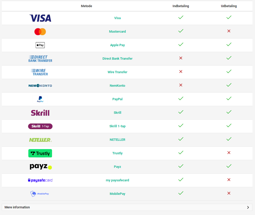
Task: Select the green Trustly logo
Action: click(40, 153)
